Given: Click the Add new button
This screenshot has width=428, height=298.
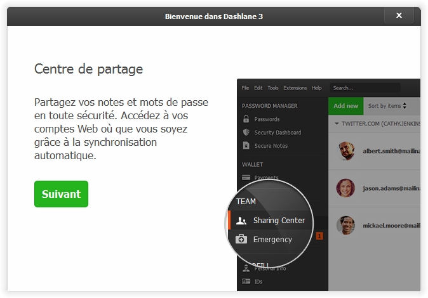Looking at the screenshot, I should tap(346, 106).
